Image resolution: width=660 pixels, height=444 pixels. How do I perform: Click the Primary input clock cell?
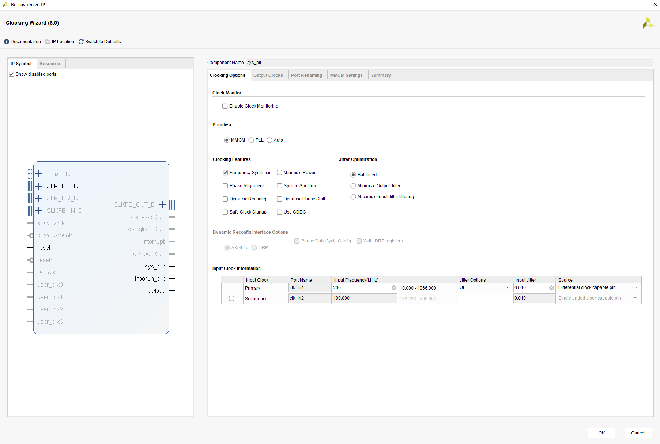pos(265,288)
